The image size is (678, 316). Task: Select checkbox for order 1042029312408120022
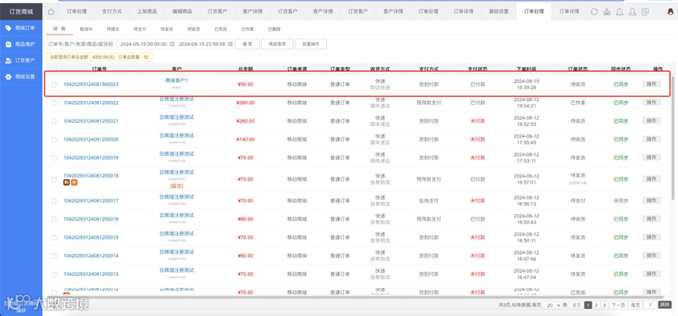(x=54, y=103)
